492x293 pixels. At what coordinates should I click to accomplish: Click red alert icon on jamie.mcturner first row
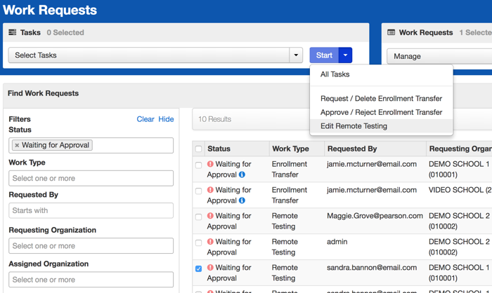(210, 164)
